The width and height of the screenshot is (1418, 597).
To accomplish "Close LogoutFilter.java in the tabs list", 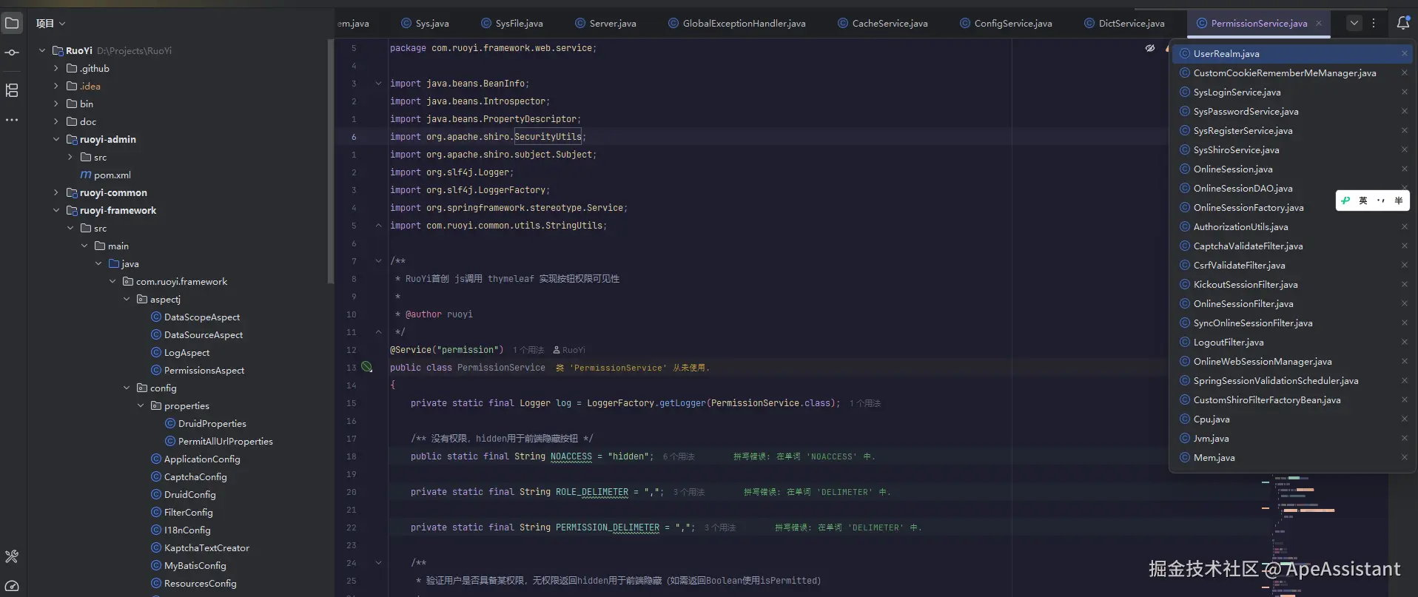I will (x=1404, y=342).
